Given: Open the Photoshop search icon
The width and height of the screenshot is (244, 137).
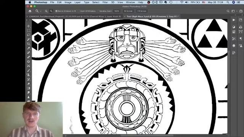Looking at the screenshot, I should (x=228, y=11).
